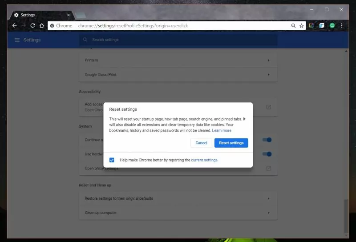
Task: Open the green Grammarly extension icon
Action: (332, 25)
